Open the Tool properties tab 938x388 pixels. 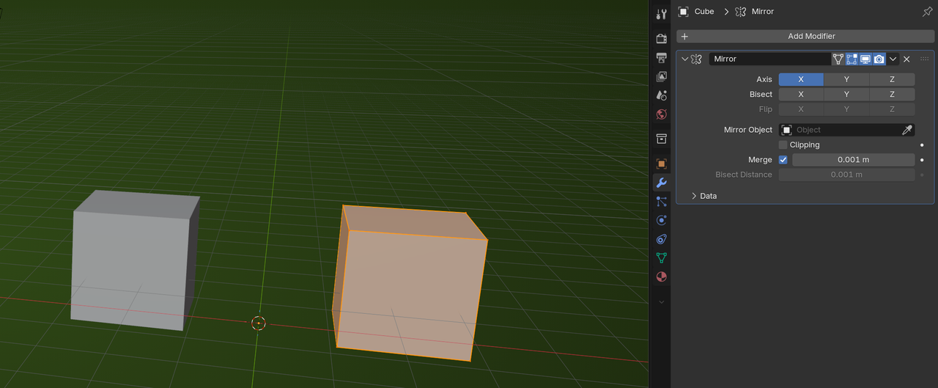point(661,14)
